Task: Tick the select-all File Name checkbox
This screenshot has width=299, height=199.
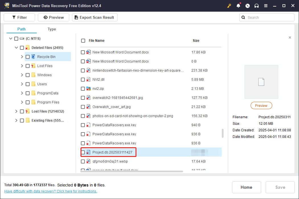Action: (x=83, y=41)
